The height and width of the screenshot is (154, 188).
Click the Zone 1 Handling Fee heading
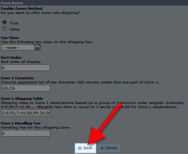pos(21,123)
